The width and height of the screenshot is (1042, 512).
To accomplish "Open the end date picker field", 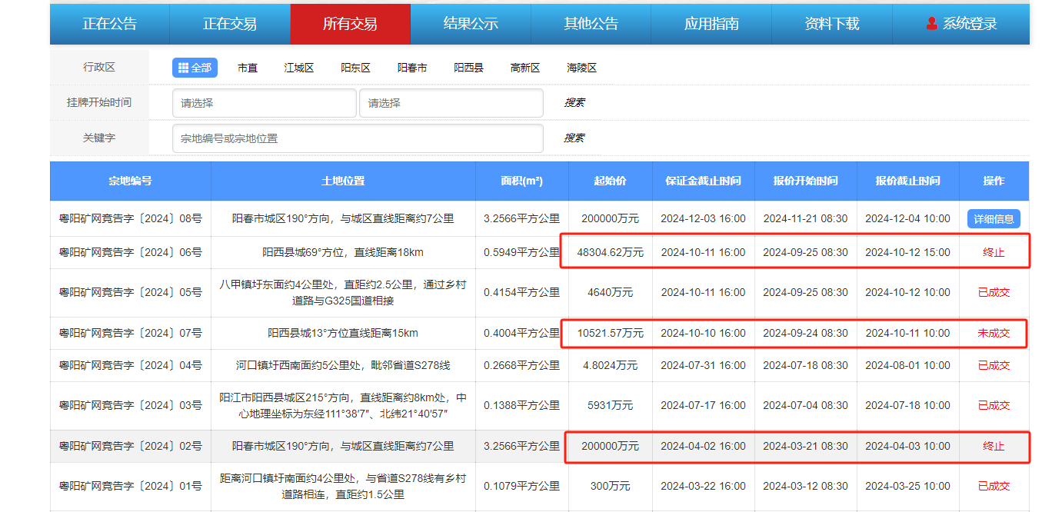I will pos(451,103).
